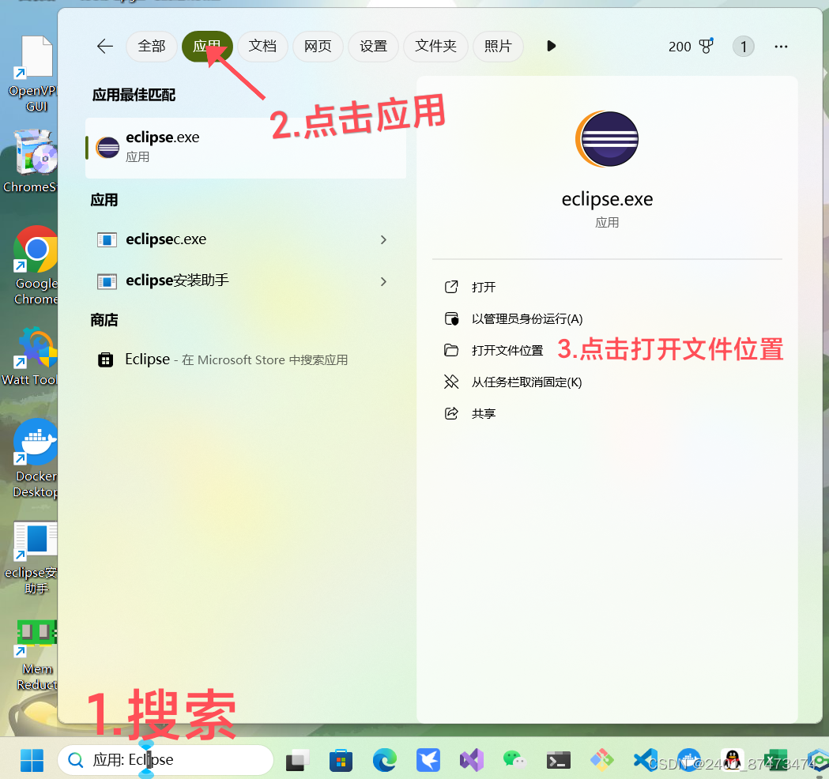The image size is (829, 779).
Task: Select the 全部 filter tab
Action: click(x=152, y=47)
